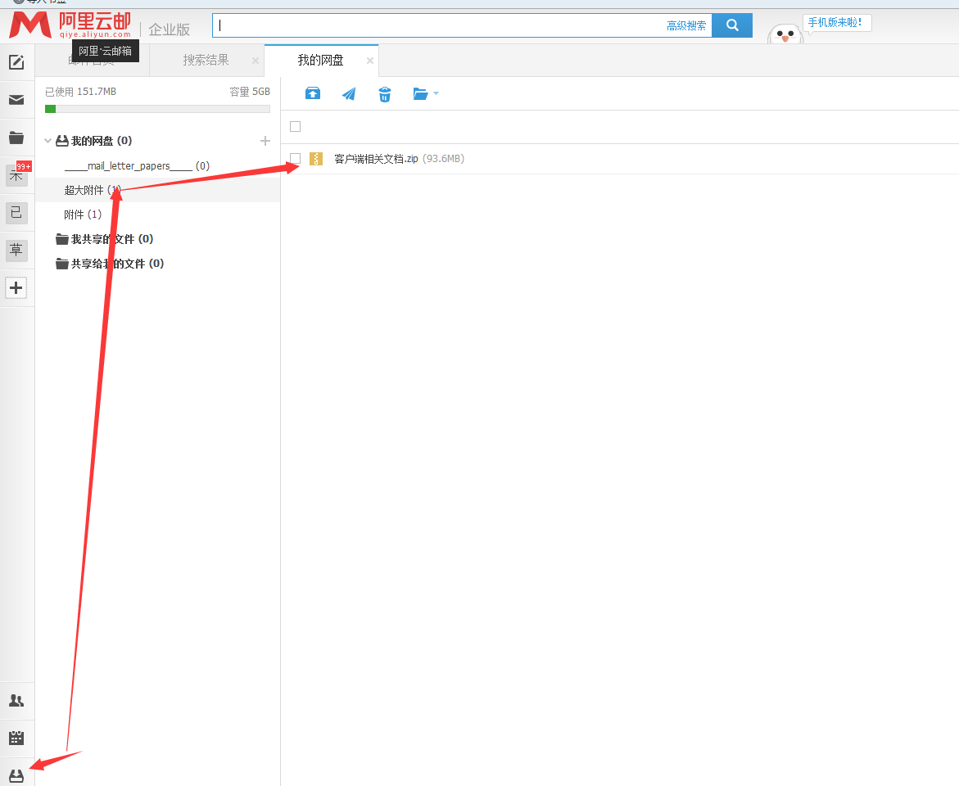Click the paper plane send file icon
Viewport: 959px width, 786px height.
[x=349, y=93]
